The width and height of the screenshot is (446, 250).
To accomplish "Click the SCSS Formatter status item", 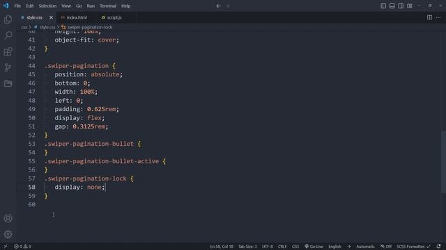I will click(x=413, y=247).
